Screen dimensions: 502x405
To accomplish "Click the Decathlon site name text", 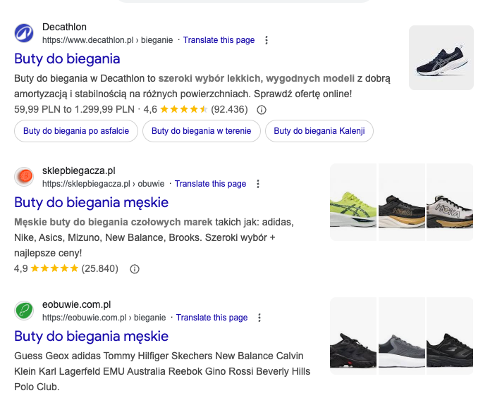I will point(64,27).
